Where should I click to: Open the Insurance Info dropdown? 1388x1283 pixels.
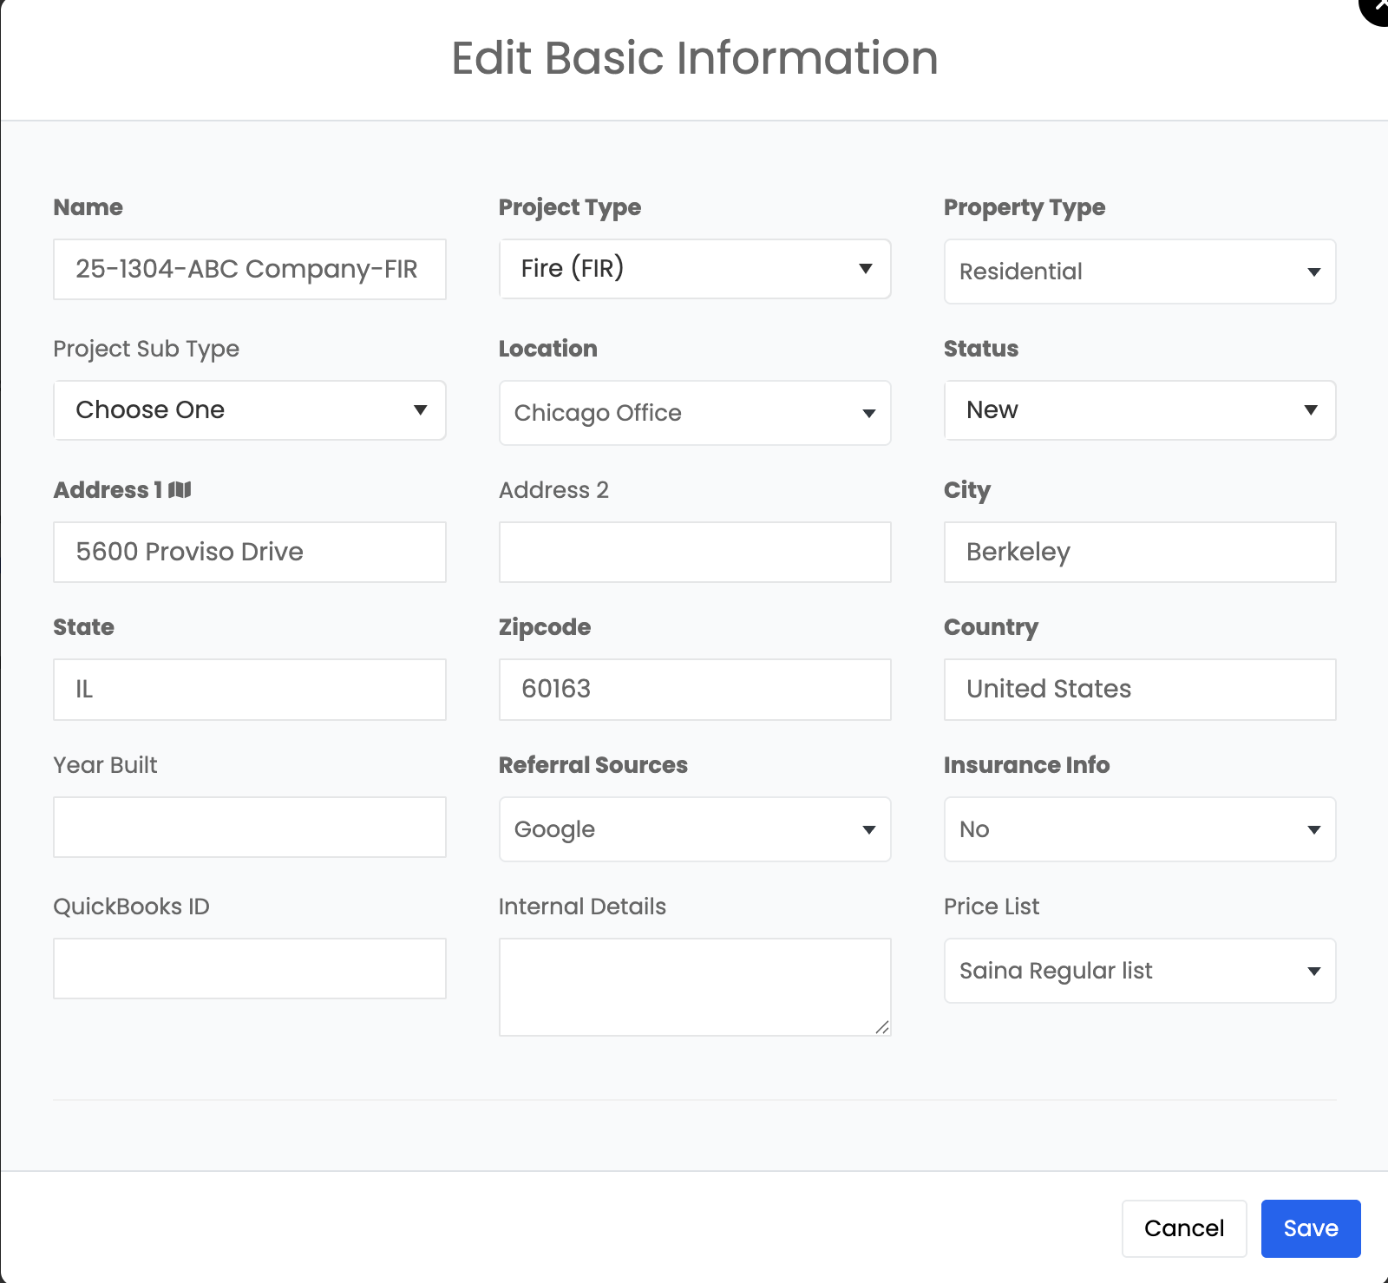(1139, 829)
